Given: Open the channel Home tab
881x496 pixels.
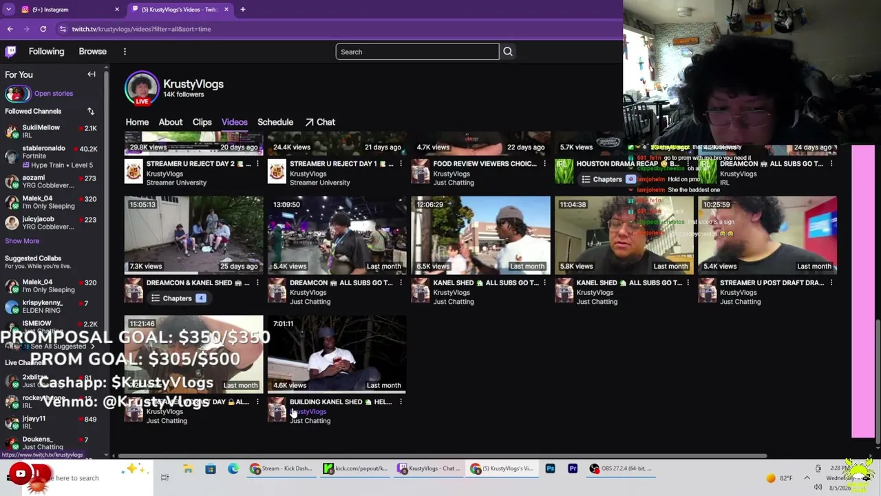Looking at the screenshot, I should [137, 122].
